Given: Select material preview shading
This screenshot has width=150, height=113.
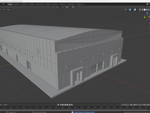Looking at the screenshot, I should [x=147, y=10].
